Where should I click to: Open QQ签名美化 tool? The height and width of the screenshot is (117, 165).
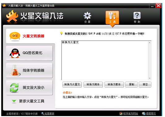(x=29, y=53)
